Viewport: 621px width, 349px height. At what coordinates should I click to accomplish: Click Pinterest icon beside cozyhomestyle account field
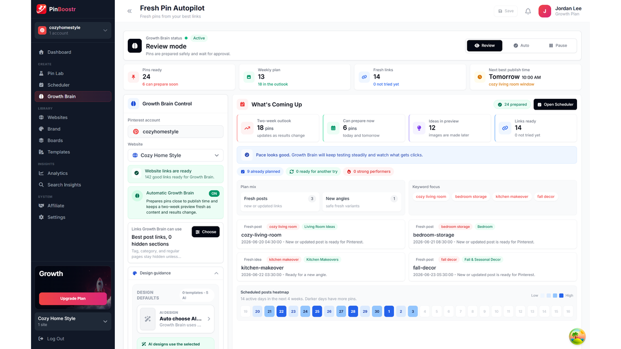click(136, 132)
